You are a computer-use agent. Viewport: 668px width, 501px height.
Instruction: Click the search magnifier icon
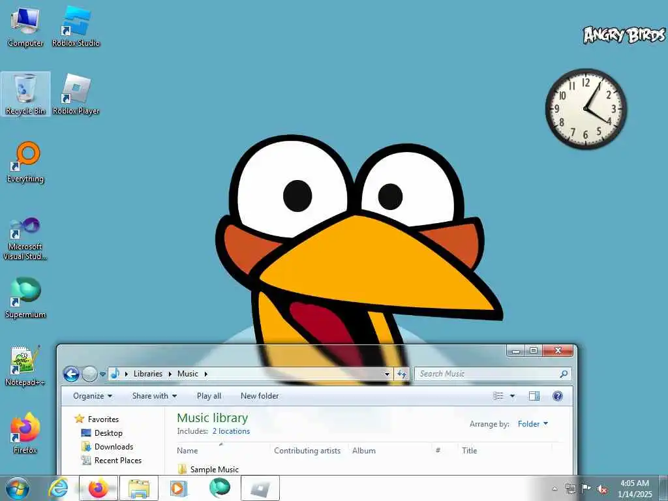click(564, 374)
